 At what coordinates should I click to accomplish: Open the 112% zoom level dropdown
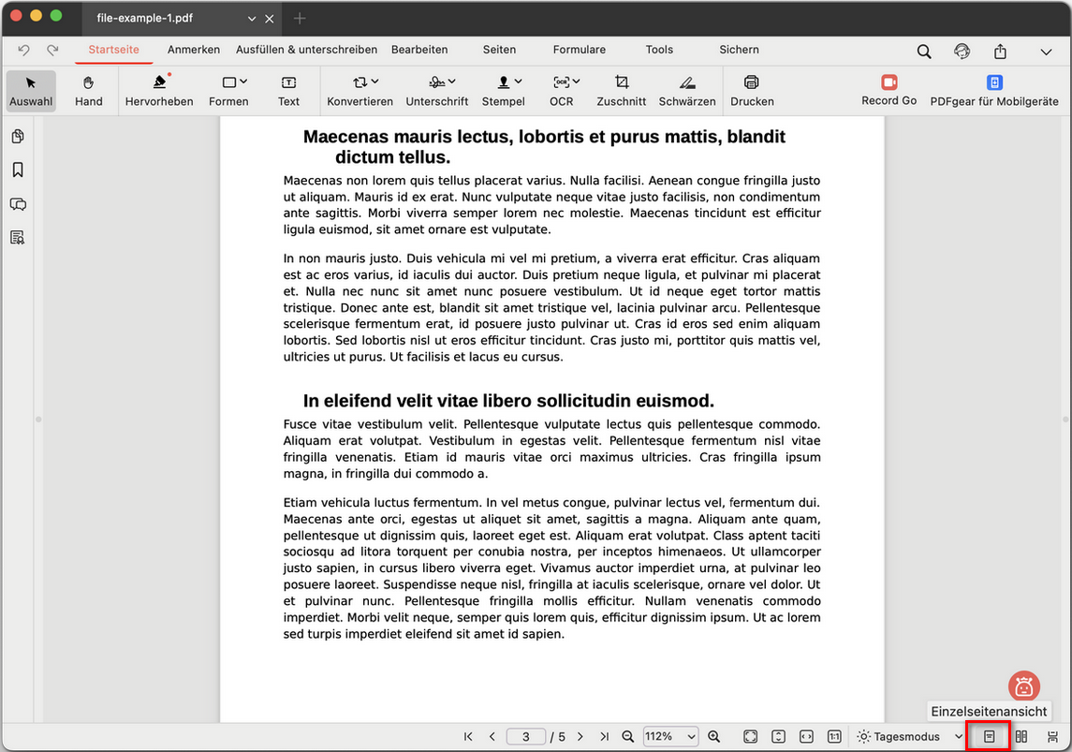[x=670, y=737]
